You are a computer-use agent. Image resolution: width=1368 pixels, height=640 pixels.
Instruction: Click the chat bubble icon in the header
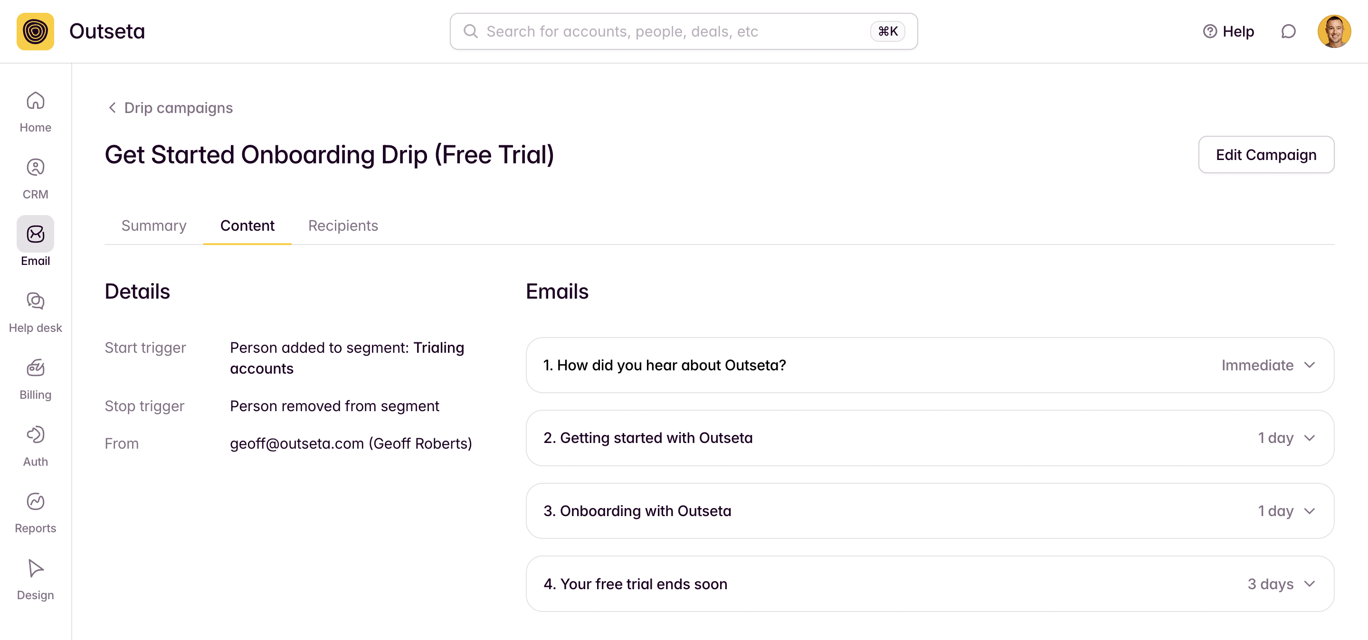pos(1288,32)
